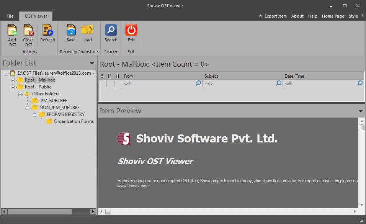The height and width of the screenshot is (224, 366).
Task: Click the preview scroll up arrow
Action: (x=361, y=121)
